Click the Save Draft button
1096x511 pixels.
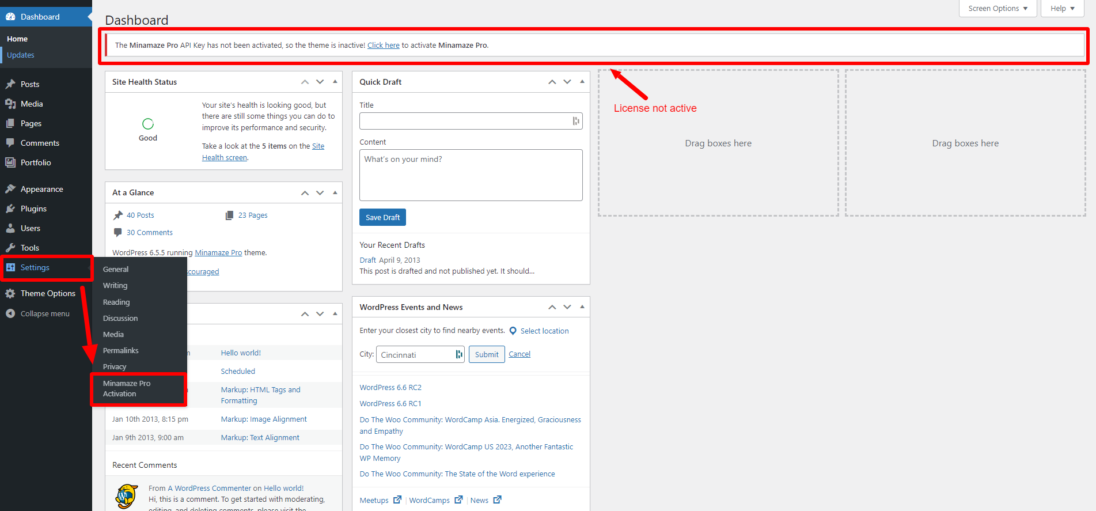[382, 217]
